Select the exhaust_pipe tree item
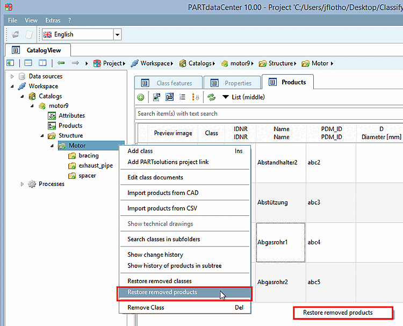 click(96, 165)
